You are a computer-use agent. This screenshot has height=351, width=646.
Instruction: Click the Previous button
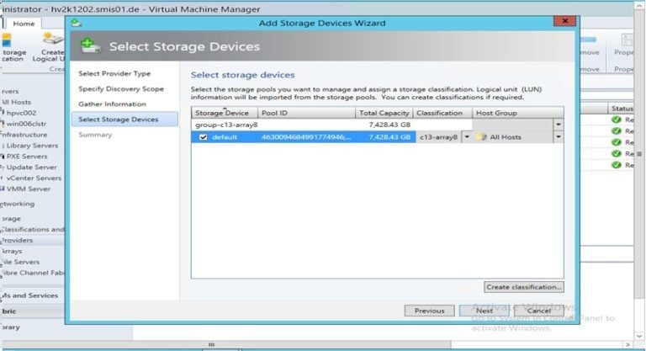click(429, 311)
